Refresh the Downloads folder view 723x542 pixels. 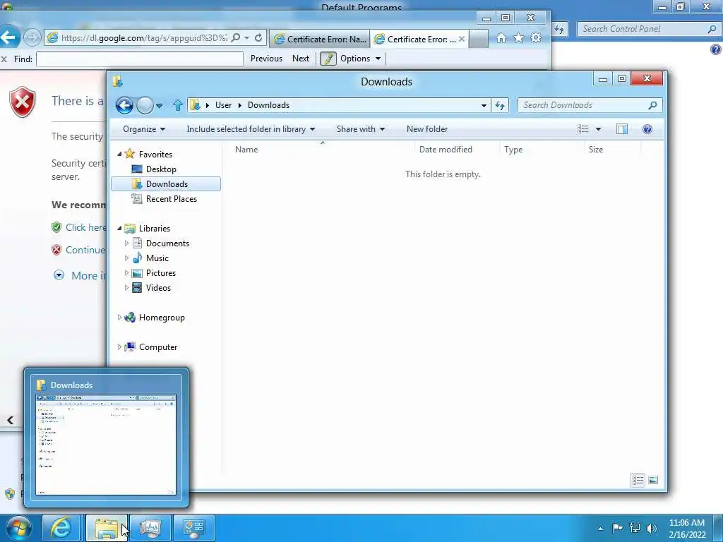[500, 106]
